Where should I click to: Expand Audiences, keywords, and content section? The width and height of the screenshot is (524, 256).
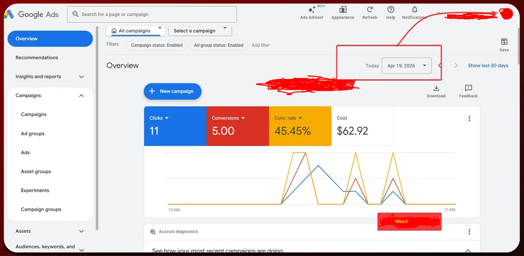pos(81,249)
